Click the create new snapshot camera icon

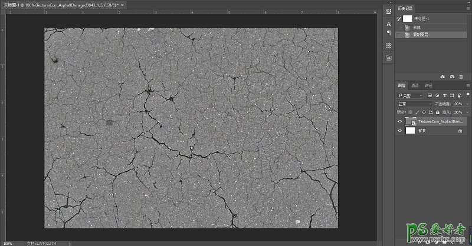pyautogui.click(x=453, y=77)
